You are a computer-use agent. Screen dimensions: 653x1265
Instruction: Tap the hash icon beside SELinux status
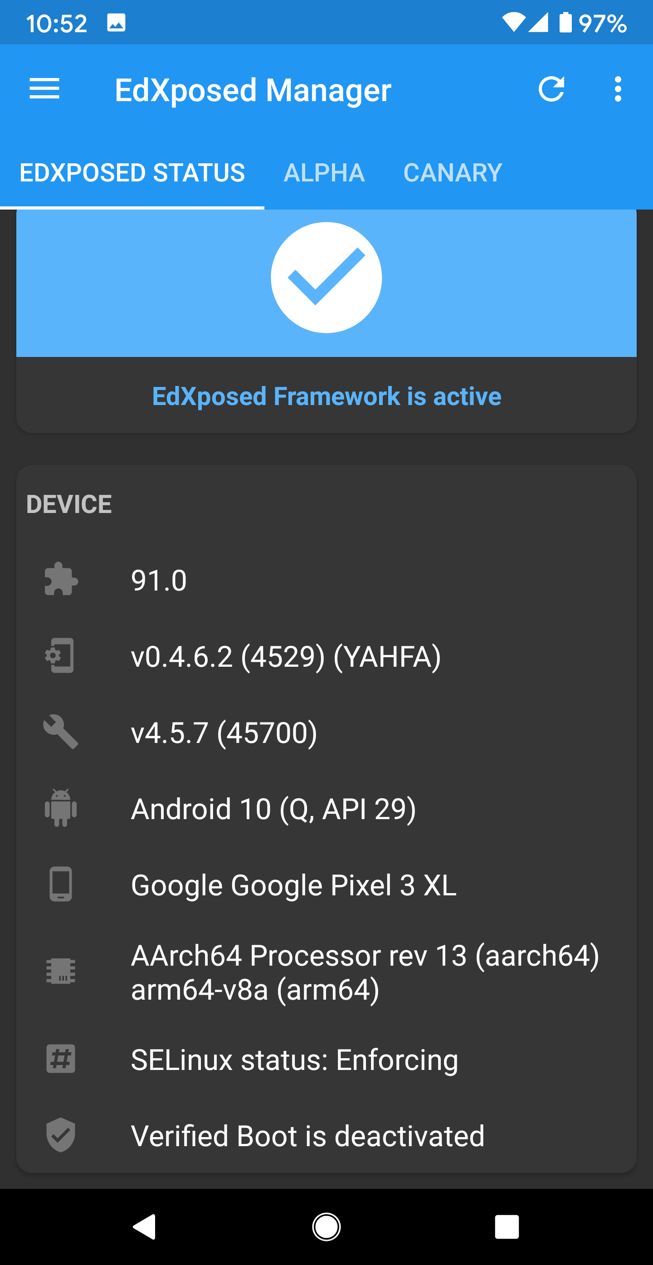60,1059
